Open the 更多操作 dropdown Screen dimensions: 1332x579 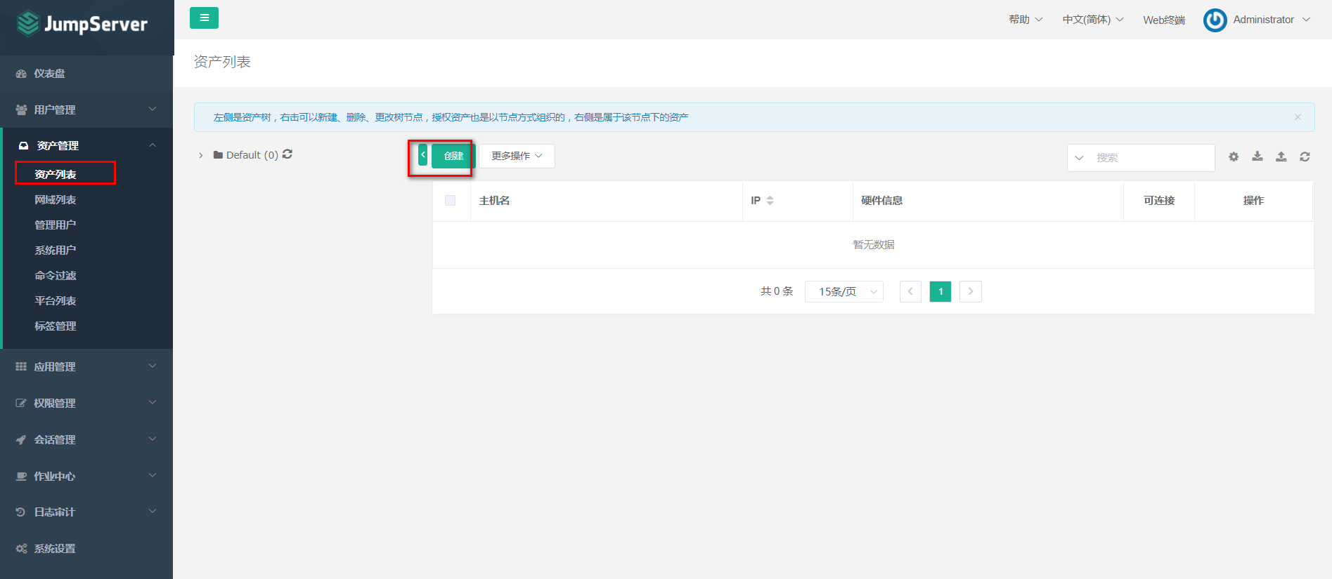(517, 156)
